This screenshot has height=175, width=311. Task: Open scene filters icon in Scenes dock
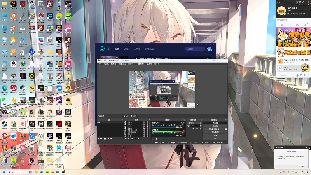tap(105, 138)
